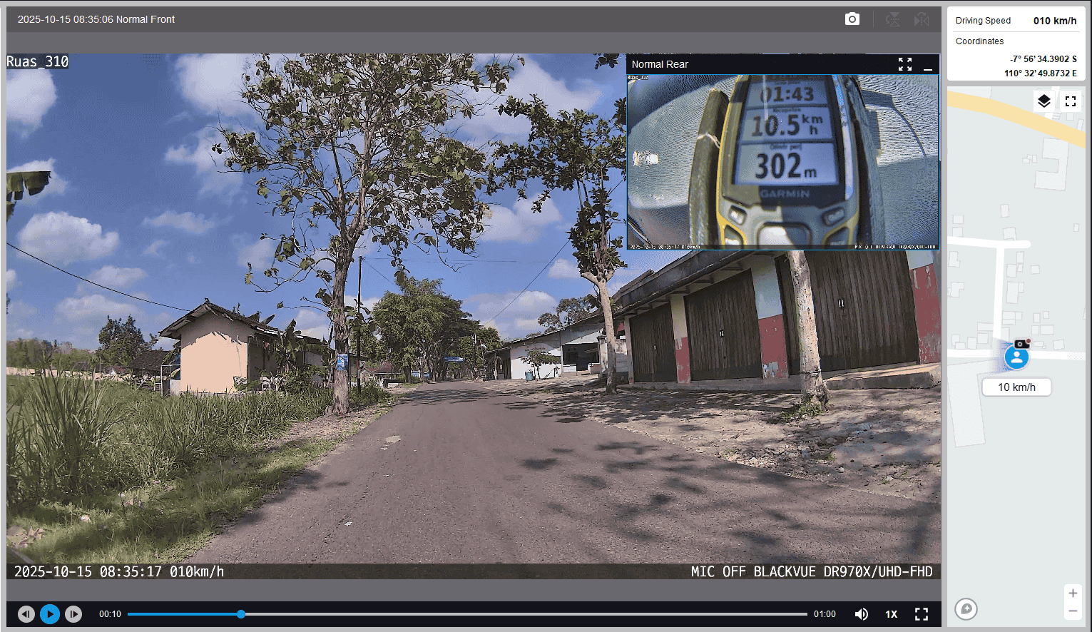Image resolution: width=1092 pixels, height=632 pixels.
Task: Flip the video vertically
Action: point(892,19)
